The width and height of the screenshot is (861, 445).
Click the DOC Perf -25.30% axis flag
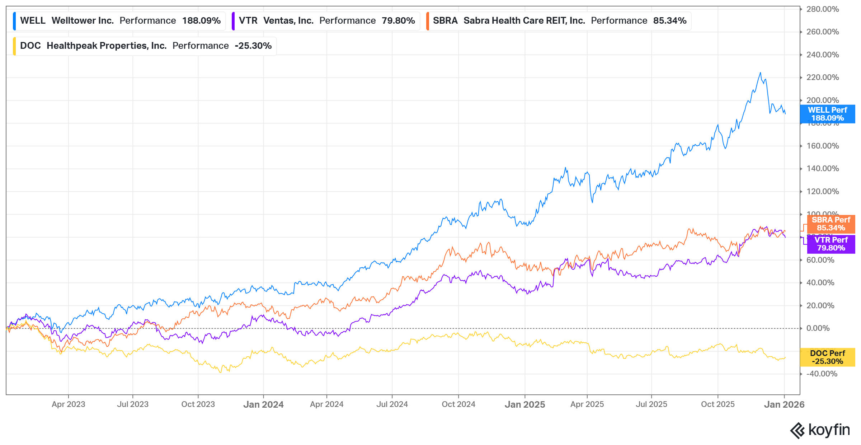(827, 357)
